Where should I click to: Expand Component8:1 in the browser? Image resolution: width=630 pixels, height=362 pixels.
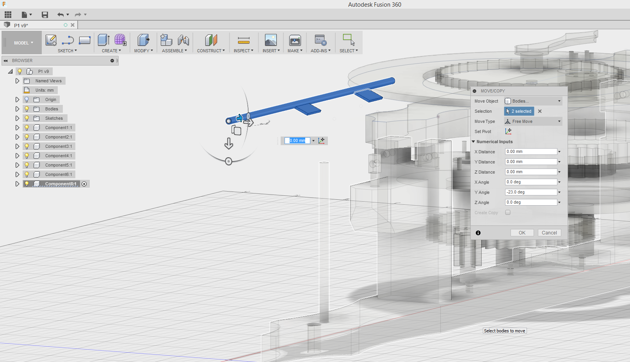tap(17, 184)
